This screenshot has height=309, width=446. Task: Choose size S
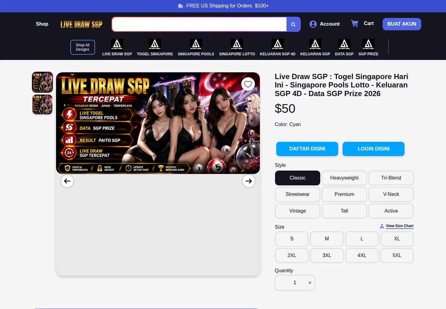point(292,239)
